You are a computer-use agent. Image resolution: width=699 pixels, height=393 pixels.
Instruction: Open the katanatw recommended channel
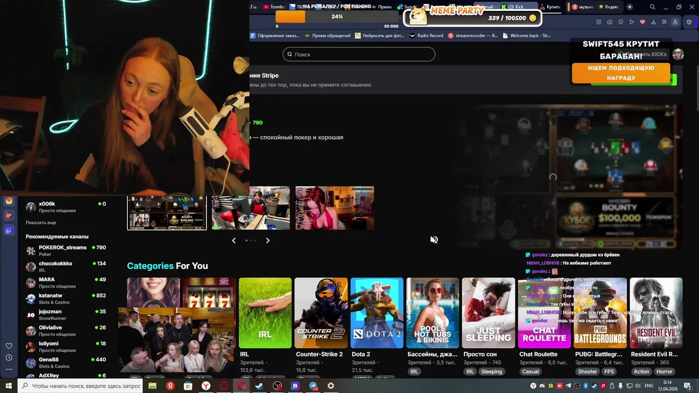tap(66, 299)
